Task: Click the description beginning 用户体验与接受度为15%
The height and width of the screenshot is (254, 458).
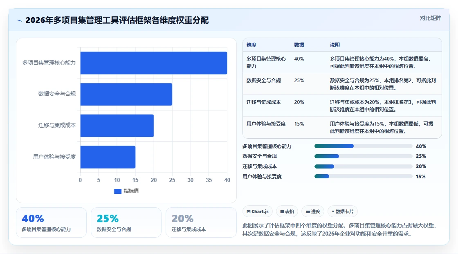Action: [x=382, y=128]
